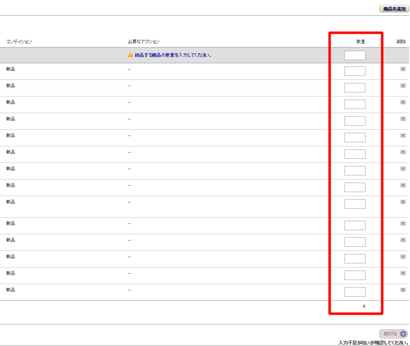This screenshot has width=410, height=346.
Task: Focus quantity field of fifth 新品 row
Action: click(x=355, y=137)
